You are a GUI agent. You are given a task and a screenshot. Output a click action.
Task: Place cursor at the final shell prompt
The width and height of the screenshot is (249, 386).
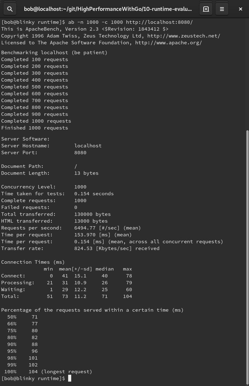click(70, 378)
